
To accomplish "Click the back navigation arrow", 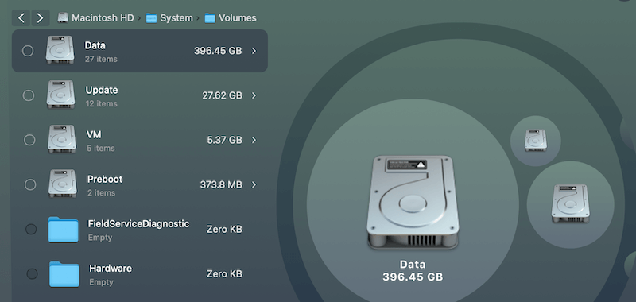I will click(21, 17).
